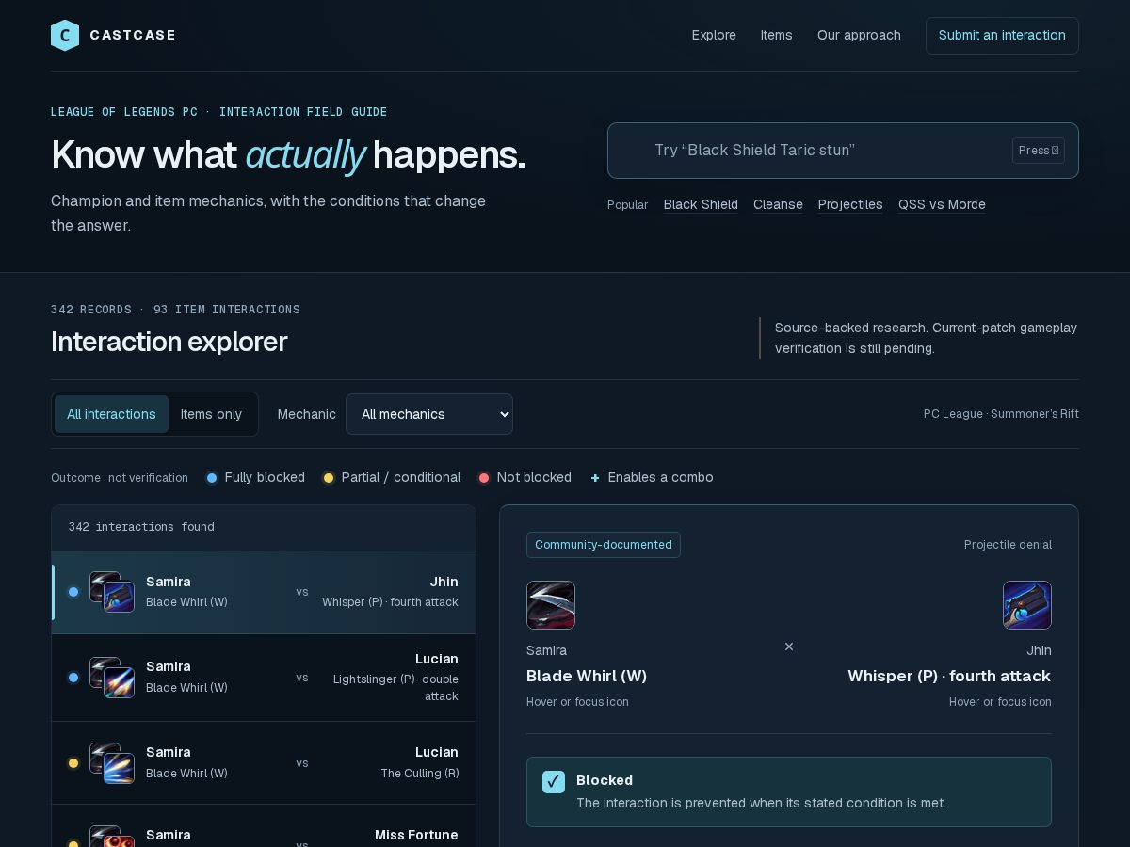Click the 'PC League · Summoner's Rift' text
Screen dimensions: 1130x847
1001,414
